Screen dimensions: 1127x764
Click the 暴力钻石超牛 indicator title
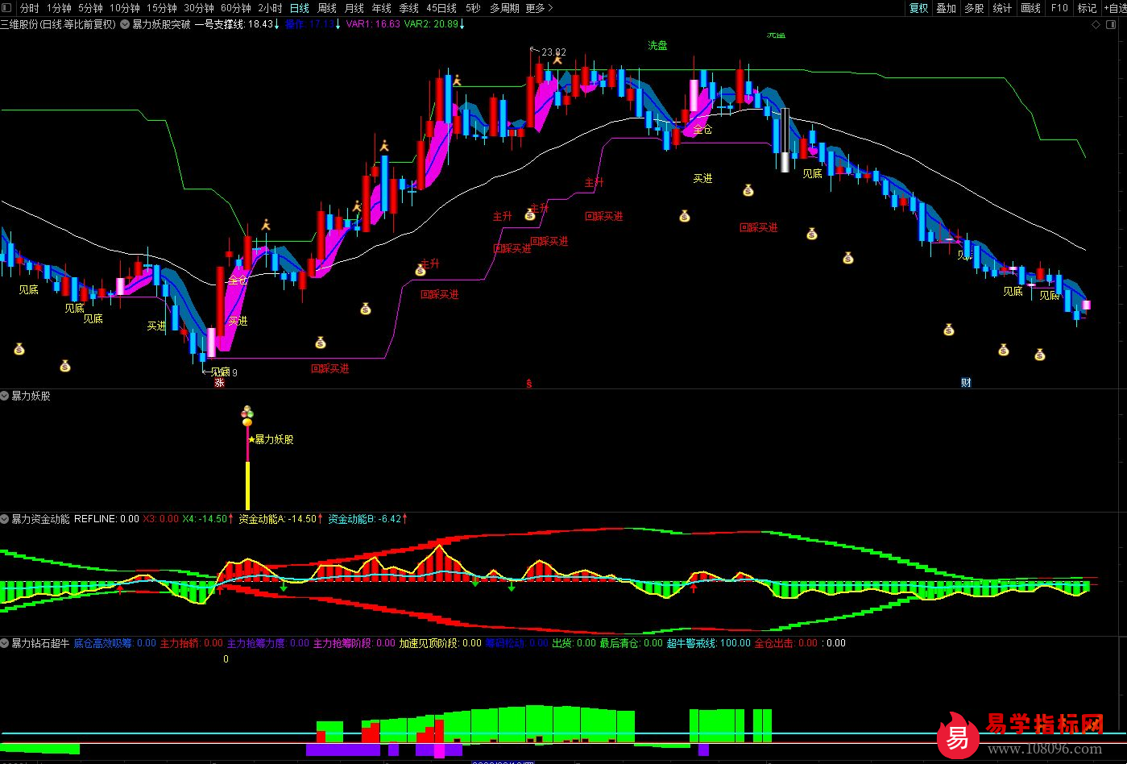pos(40,643)
